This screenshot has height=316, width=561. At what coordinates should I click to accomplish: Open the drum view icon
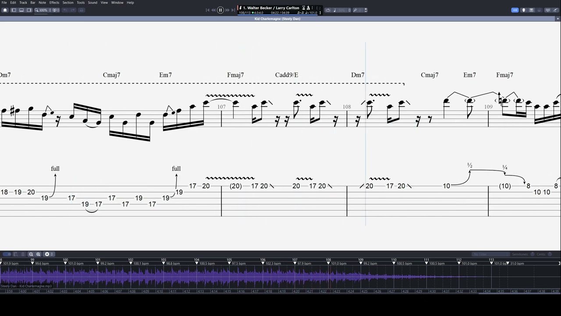click(x=540, y=10)
